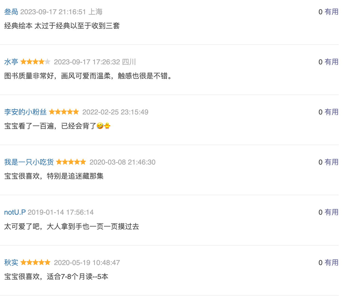Mark 李安的小粉丝's review as 有用
The height and width of the screenshot is (299, 362).
(332, 112)
